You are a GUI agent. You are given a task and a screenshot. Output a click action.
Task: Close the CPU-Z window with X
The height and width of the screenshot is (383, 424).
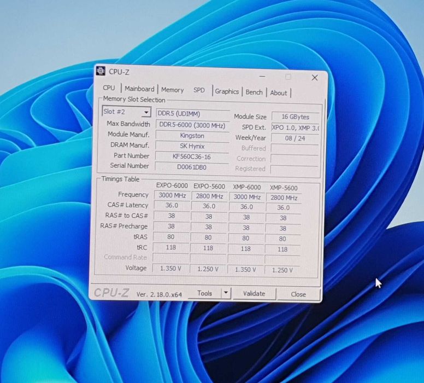click(315, 78)
